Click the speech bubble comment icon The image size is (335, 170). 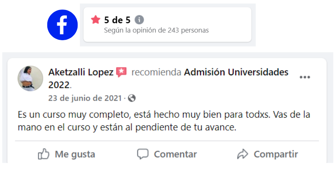[143, 154]
